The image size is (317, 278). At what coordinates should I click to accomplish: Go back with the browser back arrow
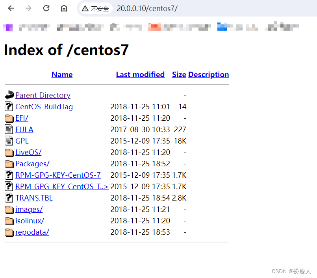tap(11, 8)
